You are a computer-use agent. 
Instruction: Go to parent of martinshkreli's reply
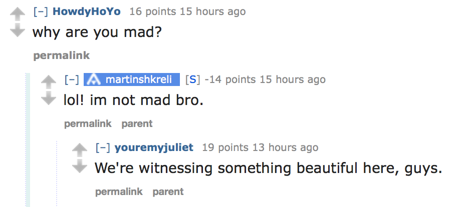click(137, 123)
